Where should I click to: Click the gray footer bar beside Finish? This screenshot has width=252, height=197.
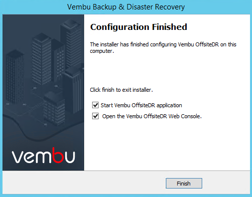coord(83,183)
